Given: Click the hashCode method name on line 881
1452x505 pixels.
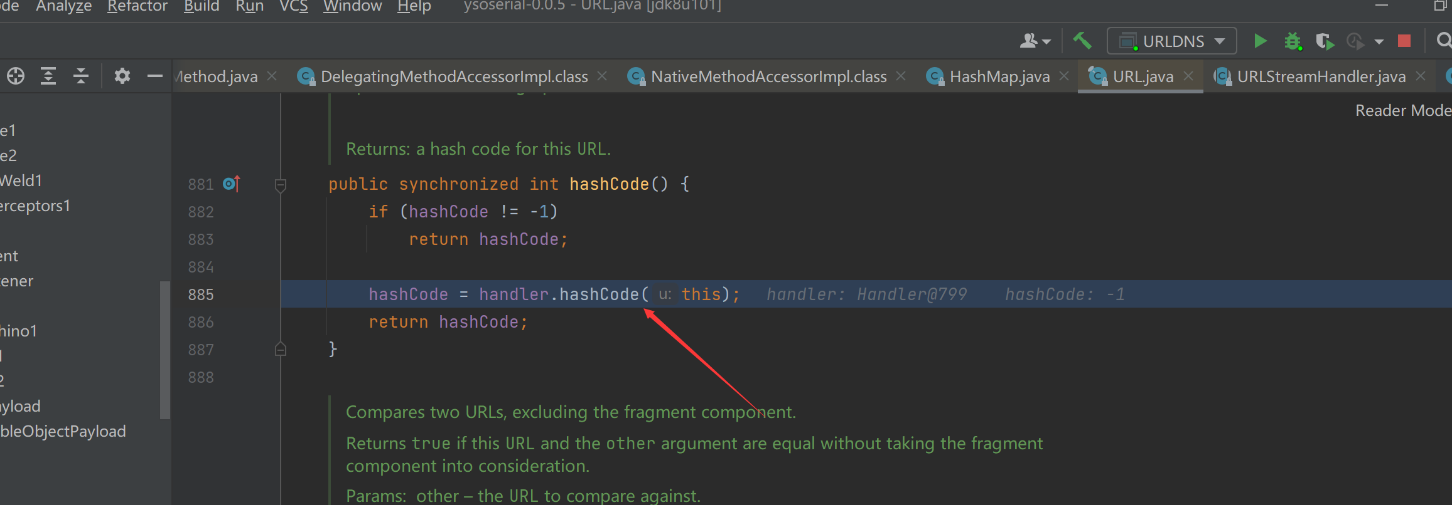Looking at the screenshot, I should (x=609, y=184).
